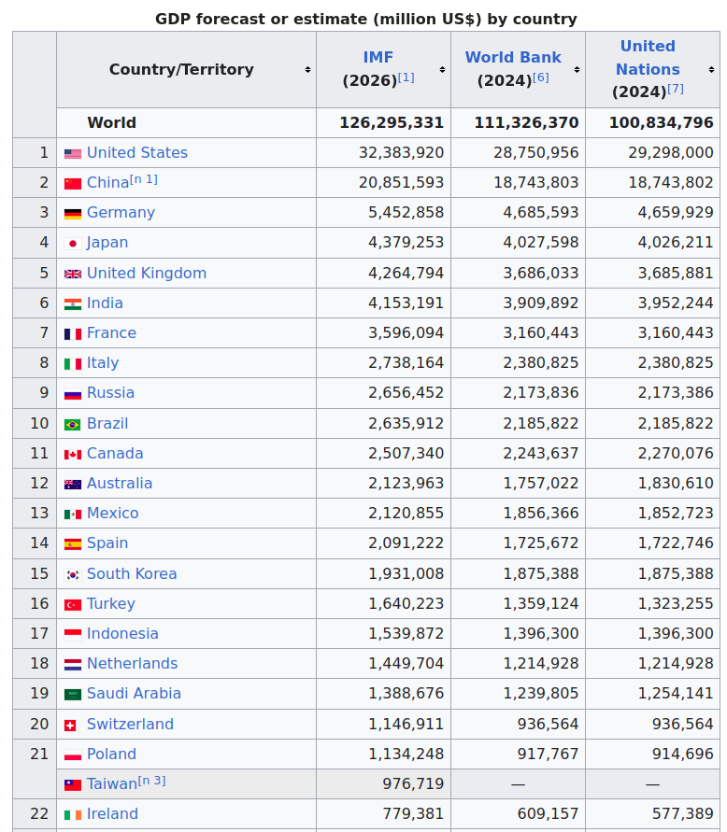Click the United Kingdom flag icon
Screen dimensions: 727x832
click(x=73, y=274)
